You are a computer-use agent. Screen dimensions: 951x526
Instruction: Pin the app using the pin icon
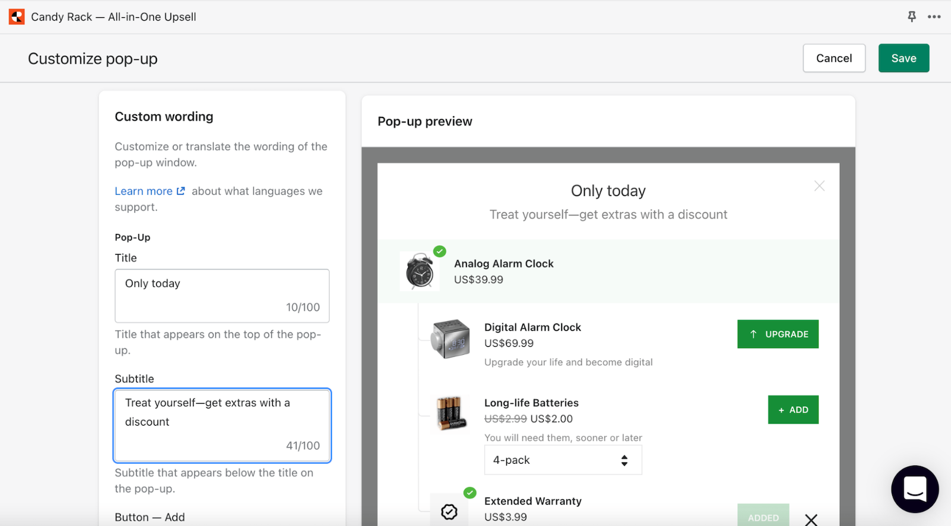click(x=912, y=17)
